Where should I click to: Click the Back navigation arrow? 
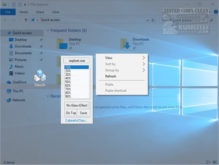point(5,20)
